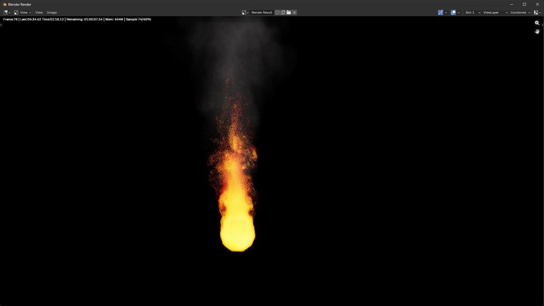The width and height of the screenshot is (544, 306).
Task: Open the Combined pass dropdown
Action: [520, 12]
